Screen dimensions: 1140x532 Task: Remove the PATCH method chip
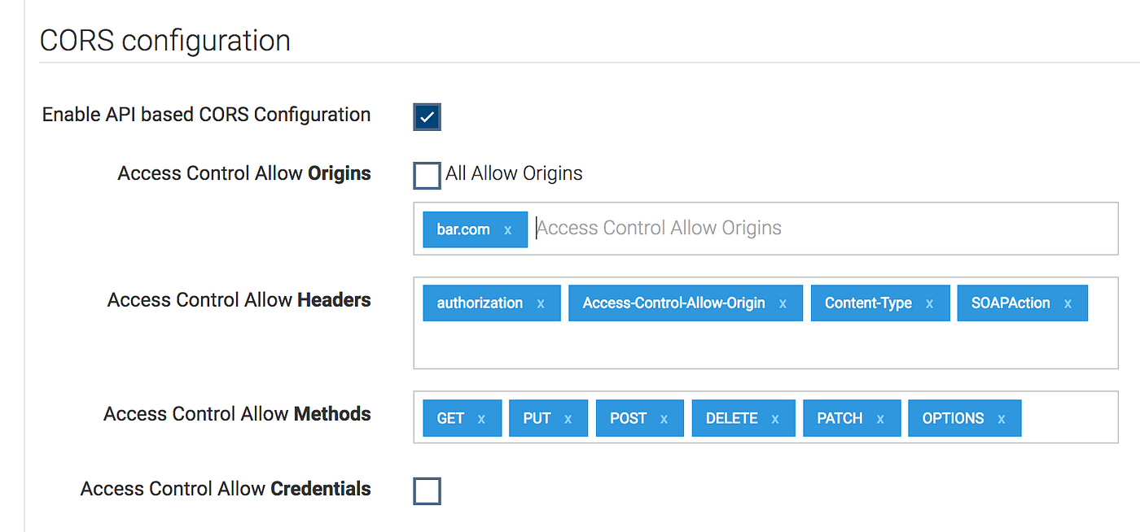coord(880,417)
